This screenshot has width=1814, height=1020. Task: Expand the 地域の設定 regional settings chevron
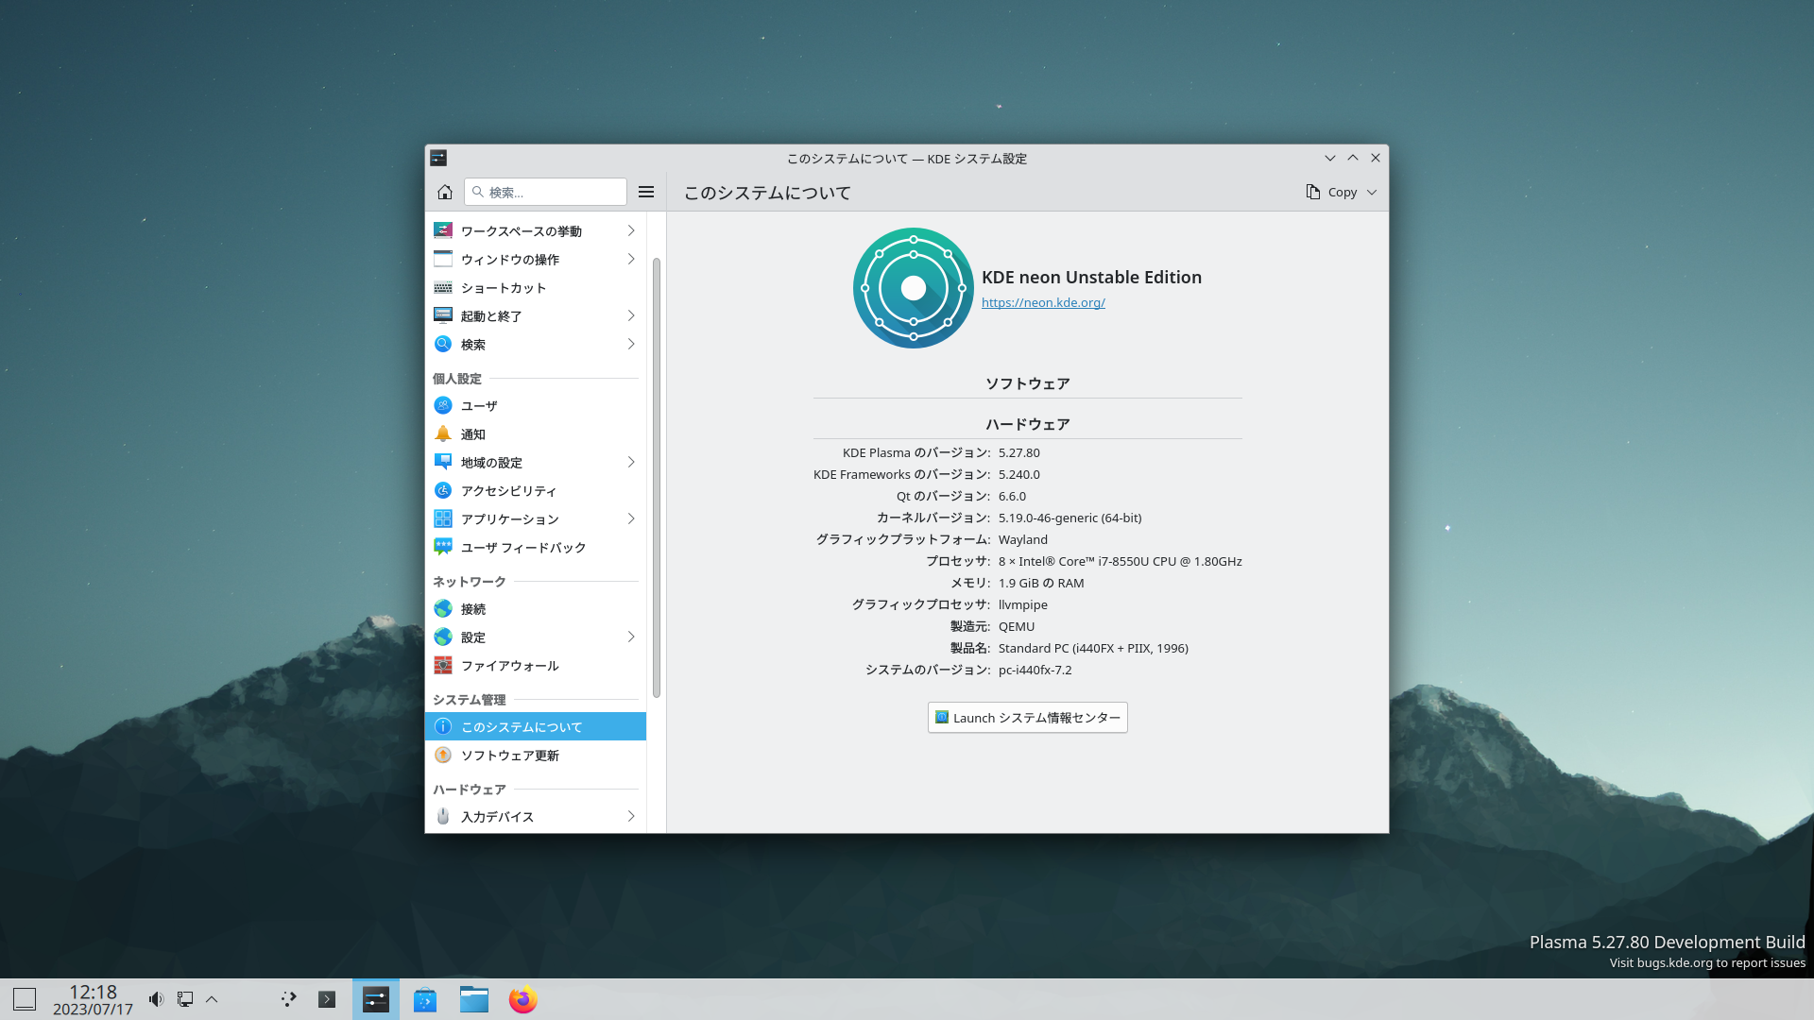(x=631, y=462)
